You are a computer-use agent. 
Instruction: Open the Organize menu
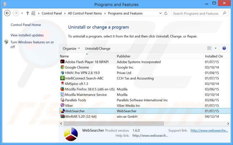(x=71, y=48)
